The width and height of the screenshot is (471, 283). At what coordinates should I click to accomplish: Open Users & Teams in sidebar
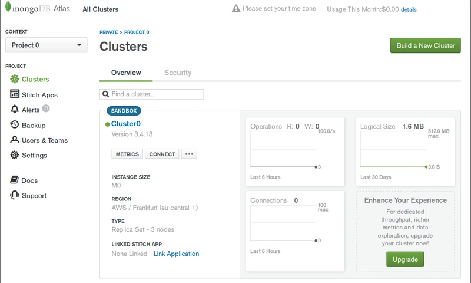(45, 140)
